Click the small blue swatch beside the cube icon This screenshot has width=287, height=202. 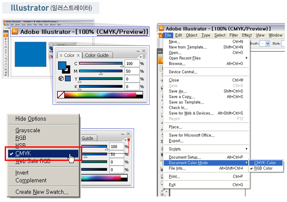click(x=68, y=78)
